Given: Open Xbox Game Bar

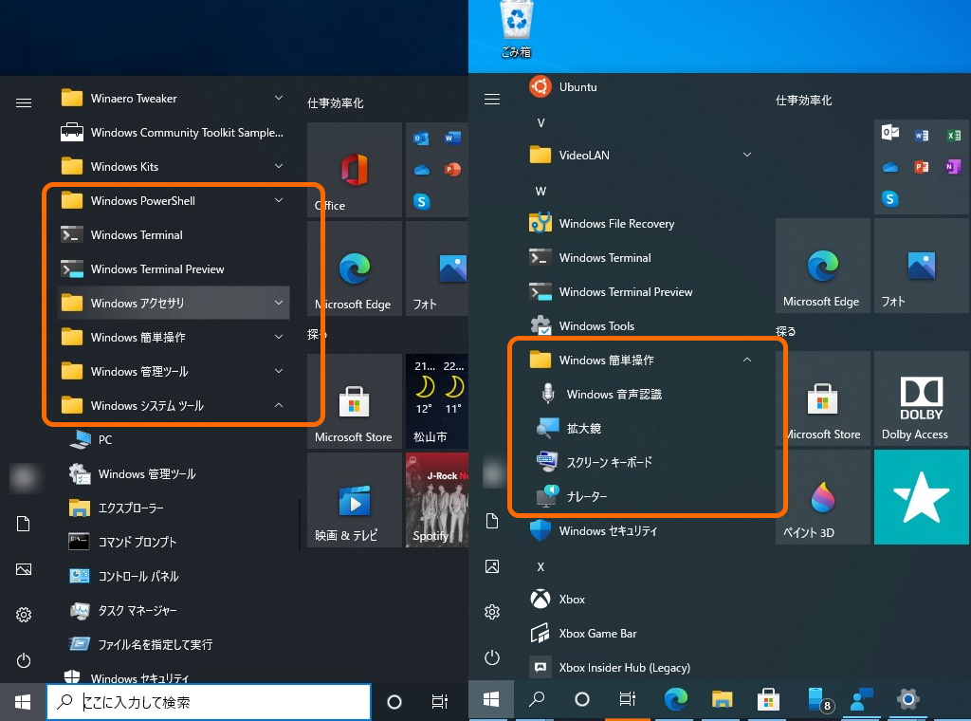Looking at the screenshot, I should (x=596, y=633).
